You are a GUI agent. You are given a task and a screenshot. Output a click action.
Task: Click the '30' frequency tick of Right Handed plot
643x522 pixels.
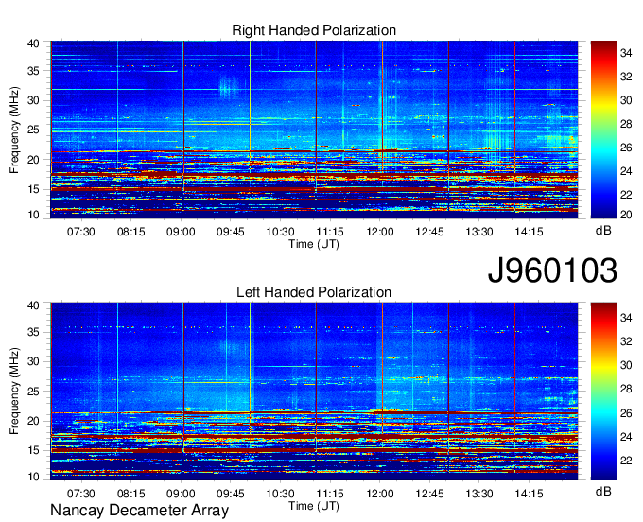pyautogui.click(x=34, y=100)
